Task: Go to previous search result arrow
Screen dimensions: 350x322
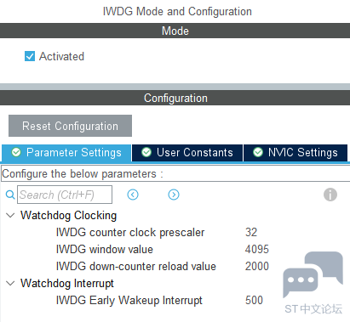Action: [133, 195]
